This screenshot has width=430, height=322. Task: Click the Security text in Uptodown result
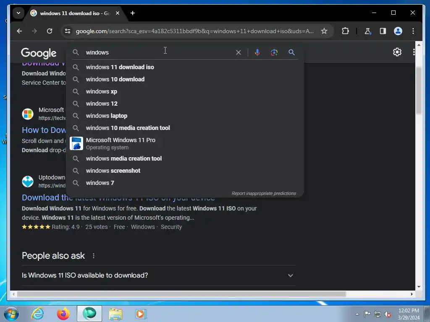coord(171,227)
